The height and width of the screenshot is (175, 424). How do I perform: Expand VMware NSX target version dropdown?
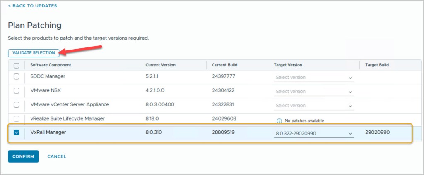coord(314,92)
